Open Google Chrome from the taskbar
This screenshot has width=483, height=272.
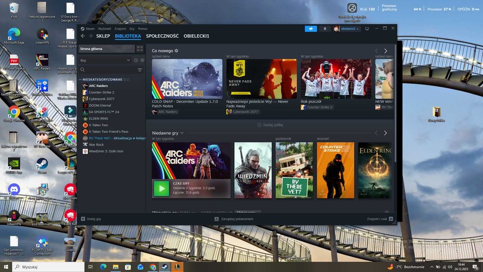coord(153,267)
